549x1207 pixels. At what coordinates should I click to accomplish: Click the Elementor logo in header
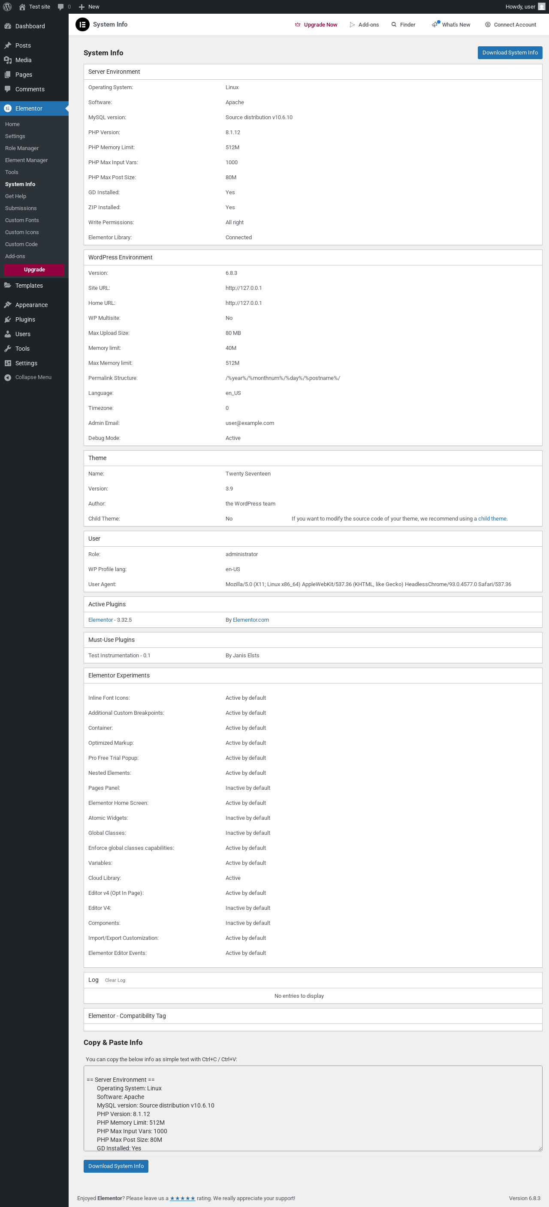(82, 24)
